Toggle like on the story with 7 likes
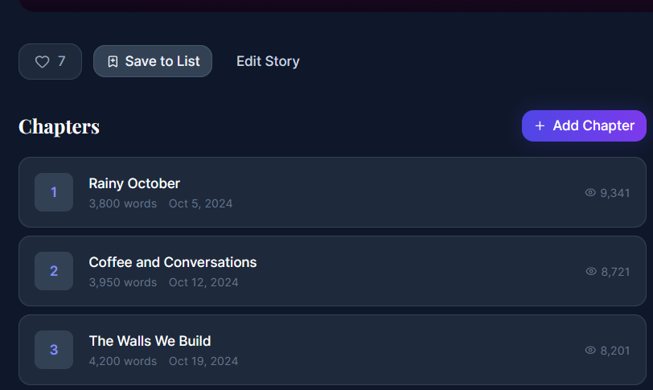 50,62
